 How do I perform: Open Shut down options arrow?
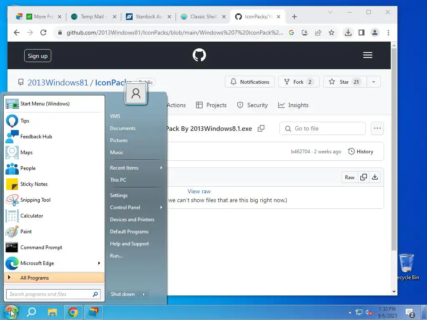pos(143,294)
